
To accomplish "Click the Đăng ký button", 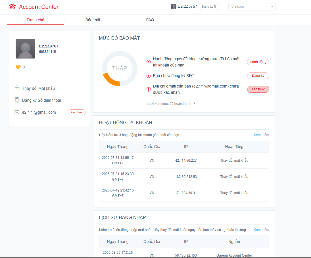I will pos(258,76).
